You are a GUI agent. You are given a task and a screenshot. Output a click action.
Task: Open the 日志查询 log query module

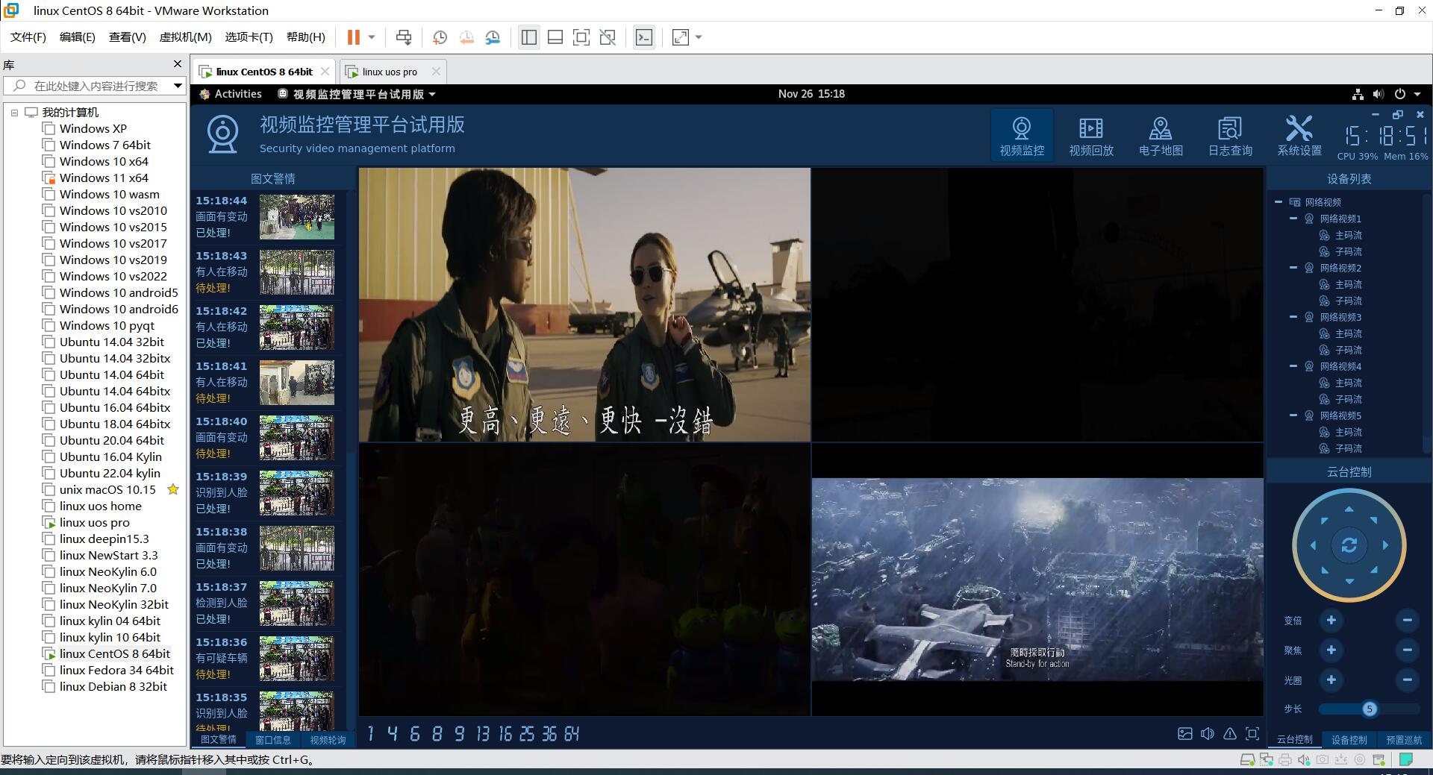[1230, 135]
